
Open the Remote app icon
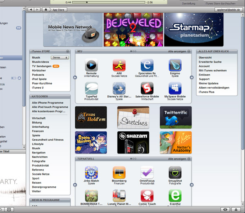(91, 65)
